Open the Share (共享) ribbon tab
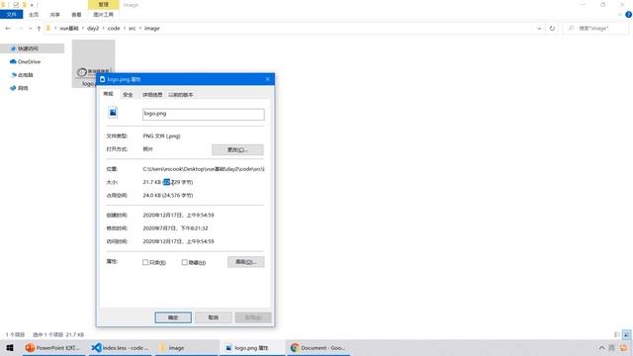 [x=55, y=15]
